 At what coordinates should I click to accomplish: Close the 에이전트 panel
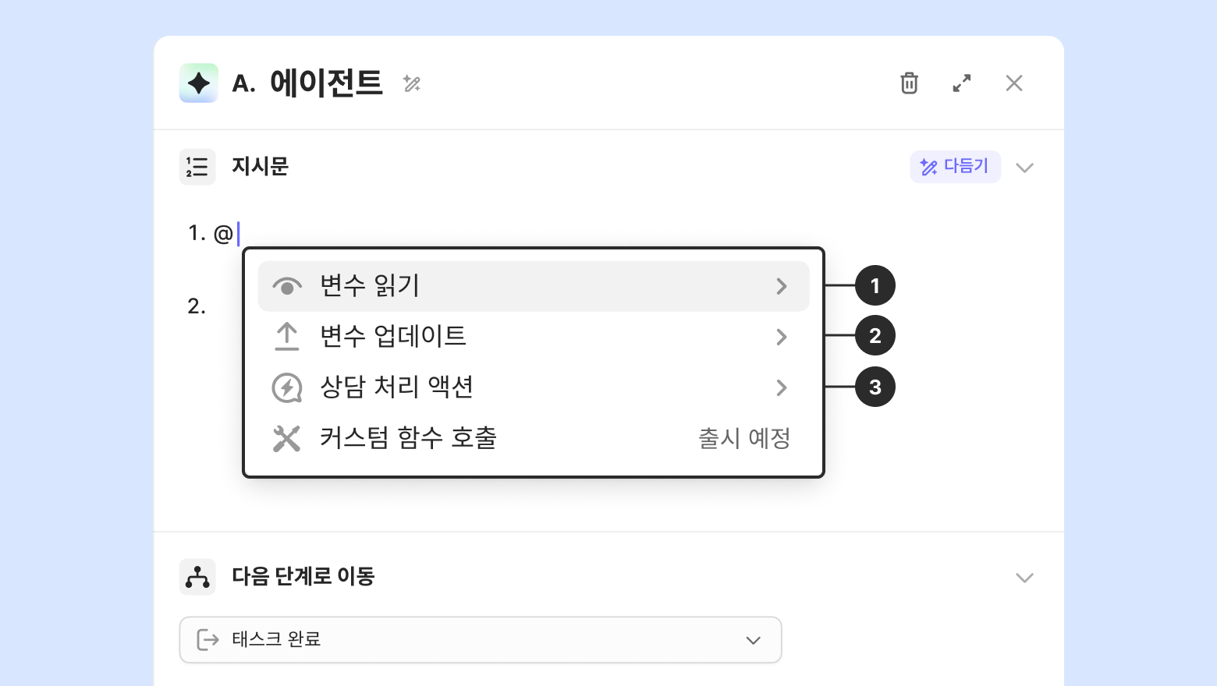(x=1014, y=83)
